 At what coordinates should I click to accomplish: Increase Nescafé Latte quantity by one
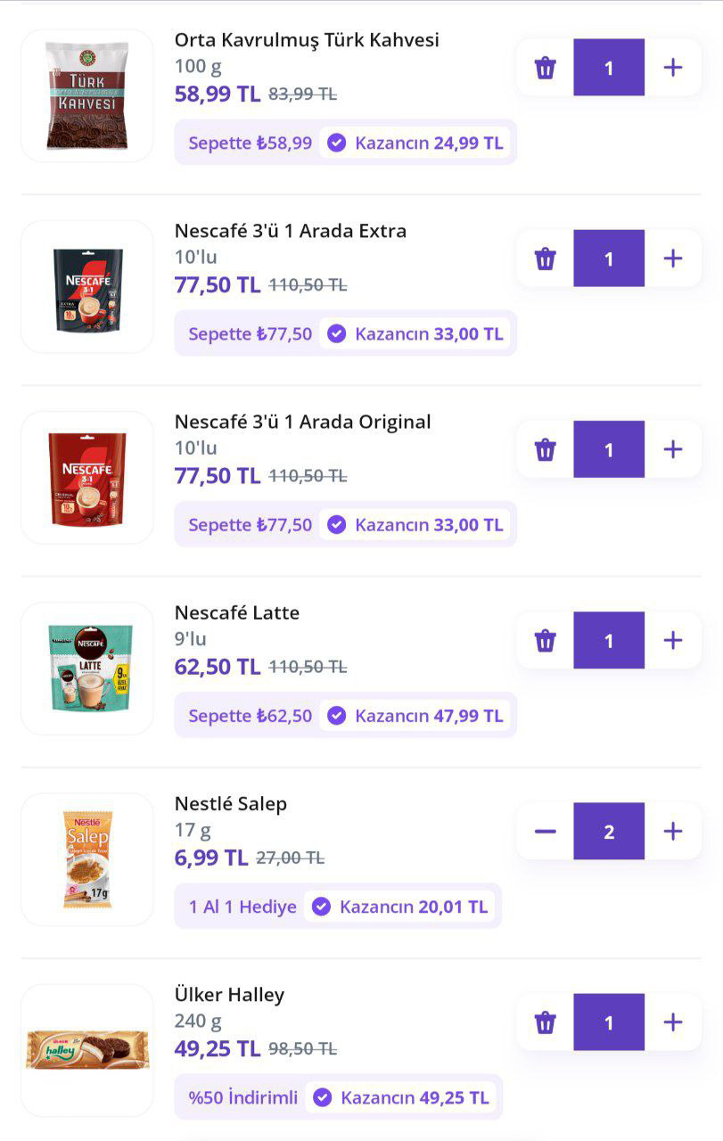coord(673,640)
